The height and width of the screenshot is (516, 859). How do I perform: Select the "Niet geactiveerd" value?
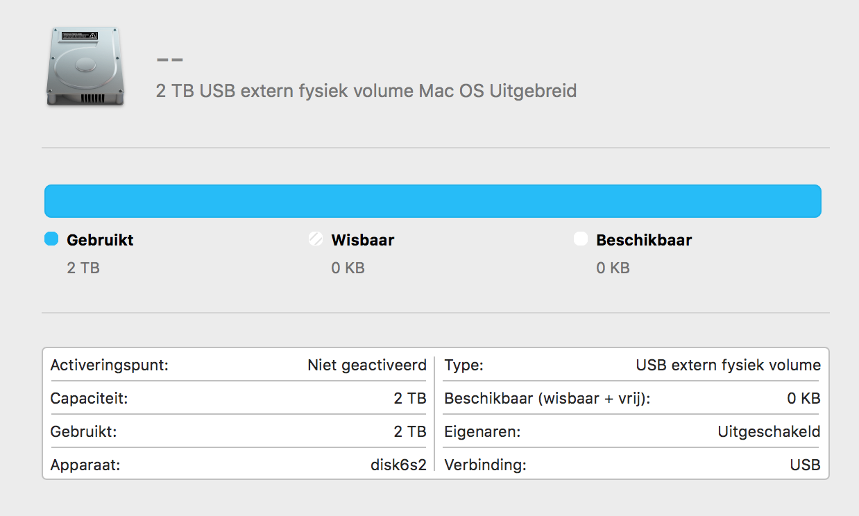[x=367, y=365]
